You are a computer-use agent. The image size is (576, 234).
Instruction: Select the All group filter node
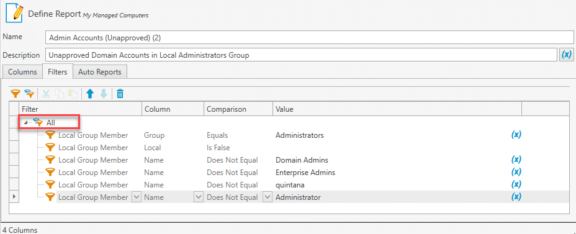pos(51,123)
